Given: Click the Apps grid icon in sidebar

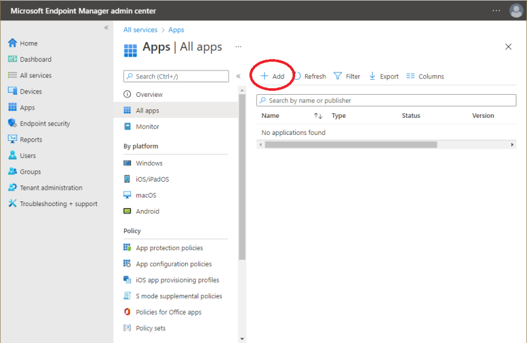Looking at the screenshot, I should pos(13,107).
